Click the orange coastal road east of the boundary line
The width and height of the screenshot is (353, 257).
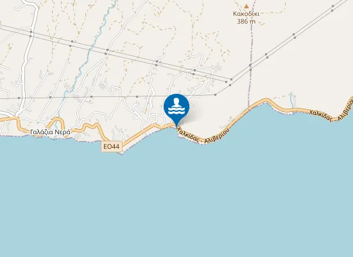tap(293, 108)
